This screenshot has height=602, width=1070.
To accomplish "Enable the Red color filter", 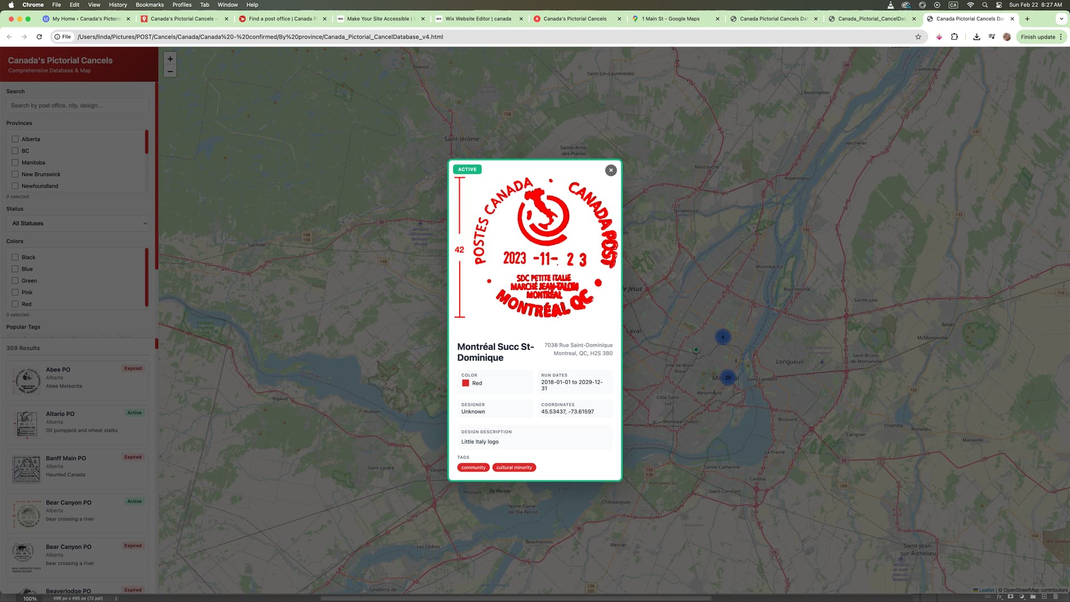I will point(15,304).
